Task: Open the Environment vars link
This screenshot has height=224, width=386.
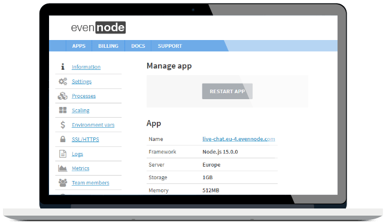Action: pos(93,125)
